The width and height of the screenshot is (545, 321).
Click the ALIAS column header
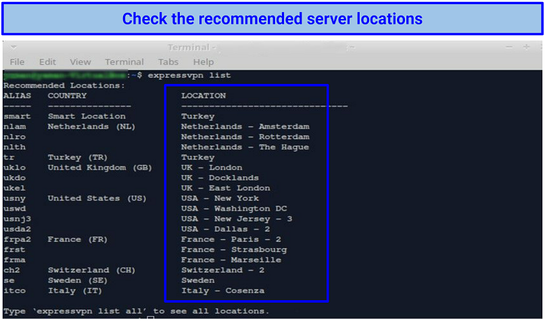click(x=17, y=95)
